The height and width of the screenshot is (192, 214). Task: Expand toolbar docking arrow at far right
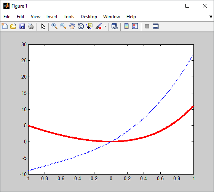point(210,17)
